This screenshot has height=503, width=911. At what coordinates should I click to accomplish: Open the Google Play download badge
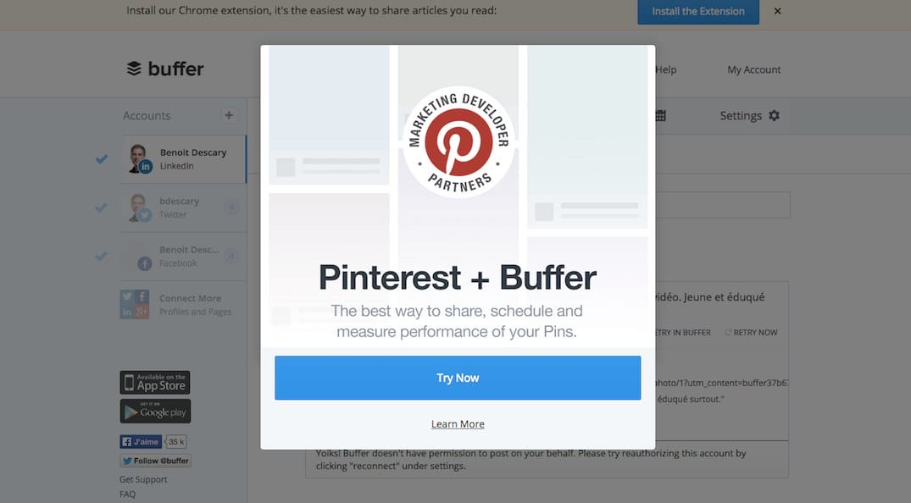coord(155,412)
